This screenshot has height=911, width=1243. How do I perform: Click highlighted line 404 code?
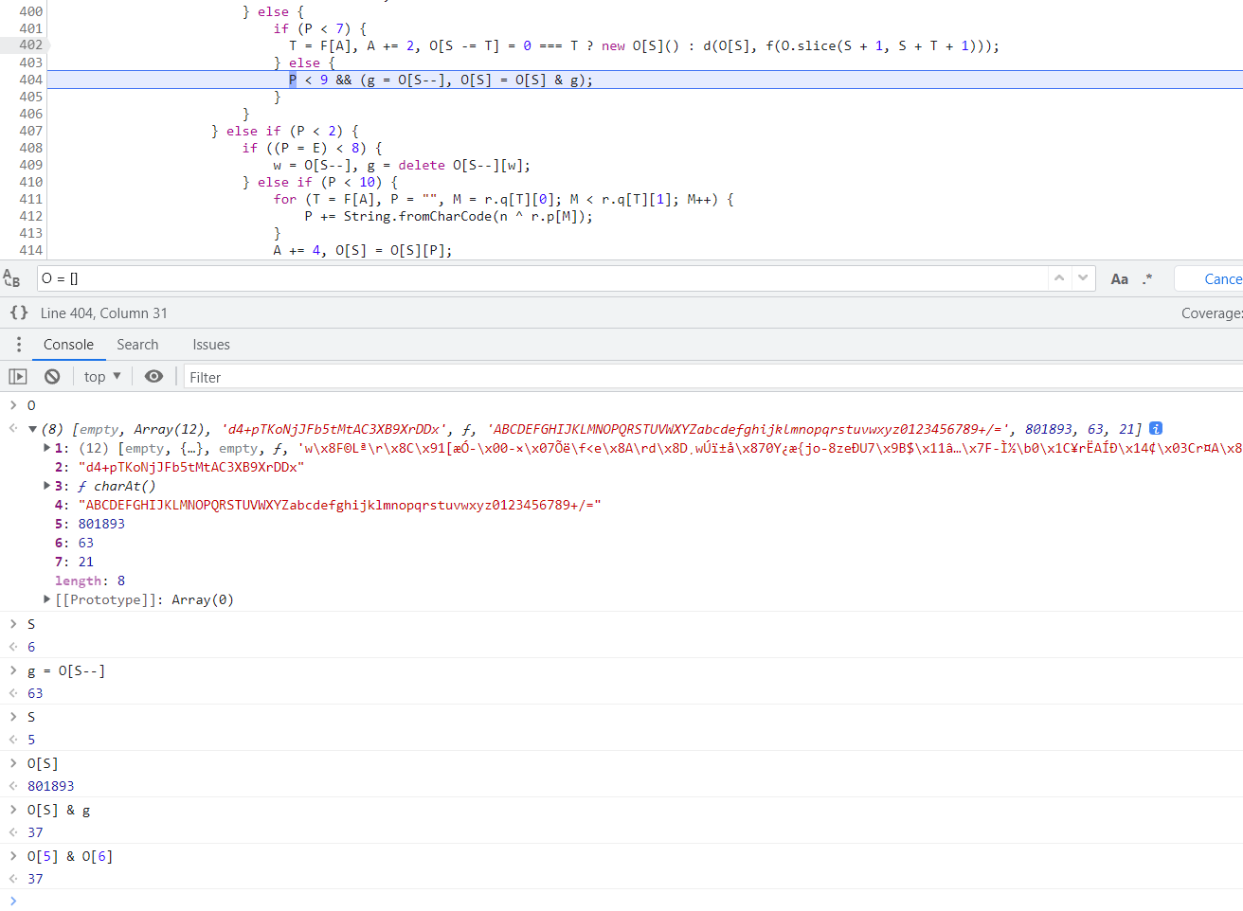tap(441, 80)
